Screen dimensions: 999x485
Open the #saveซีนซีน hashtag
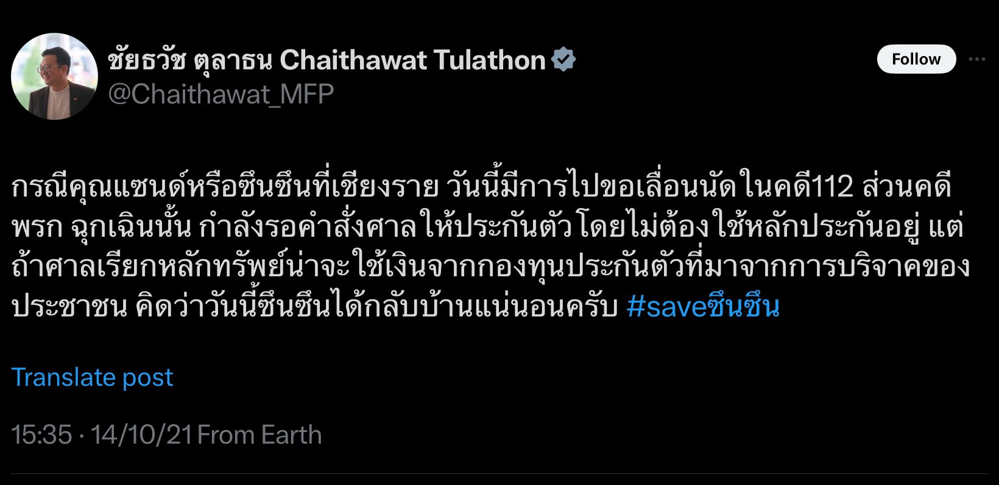pos(703,307)
